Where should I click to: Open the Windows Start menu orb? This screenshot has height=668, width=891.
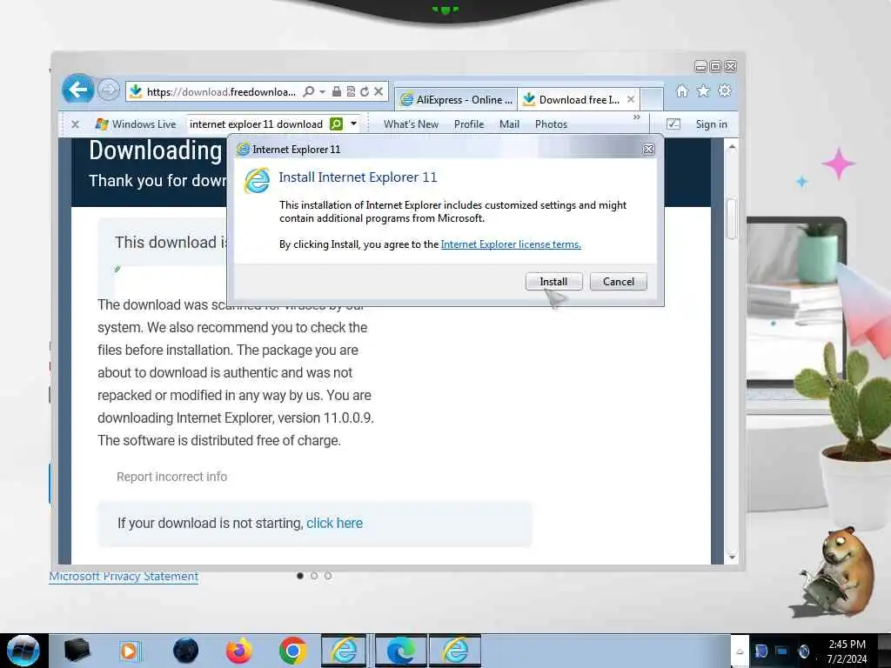23,651
